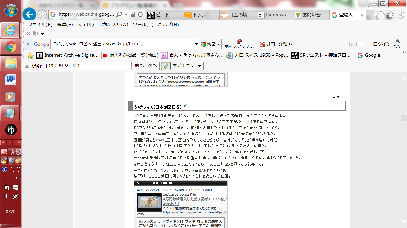Toggle the IME input mode A button
This screenshot has height=228, width=407.
[x=12, y=152]
